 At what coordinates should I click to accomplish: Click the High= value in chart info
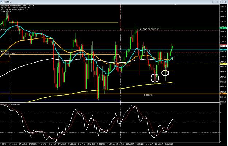6,8
